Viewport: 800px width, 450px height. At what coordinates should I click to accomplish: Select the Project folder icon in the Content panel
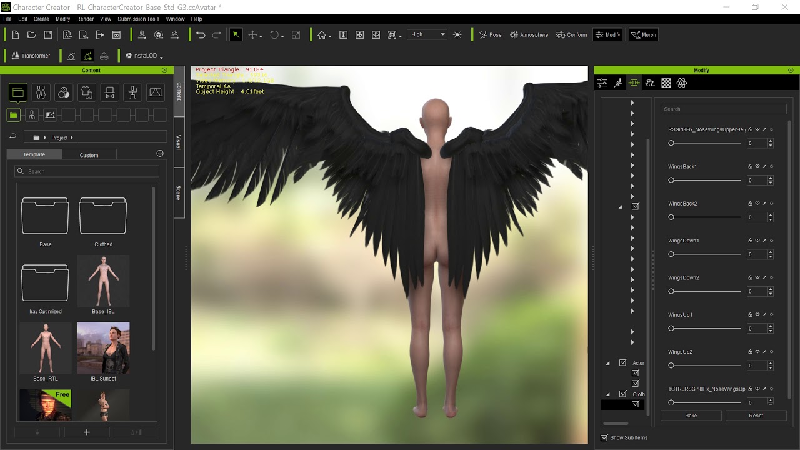18,93
